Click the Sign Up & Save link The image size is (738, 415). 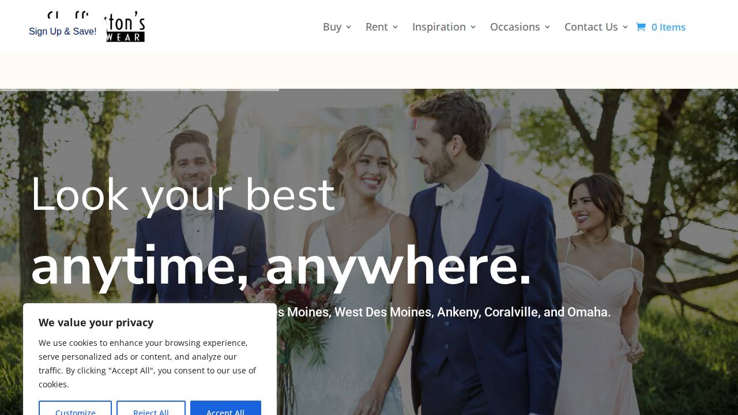point(63,32)
